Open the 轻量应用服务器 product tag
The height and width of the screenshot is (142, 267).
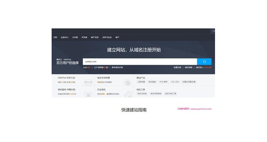pyautogui.click(x=189, y=82)
